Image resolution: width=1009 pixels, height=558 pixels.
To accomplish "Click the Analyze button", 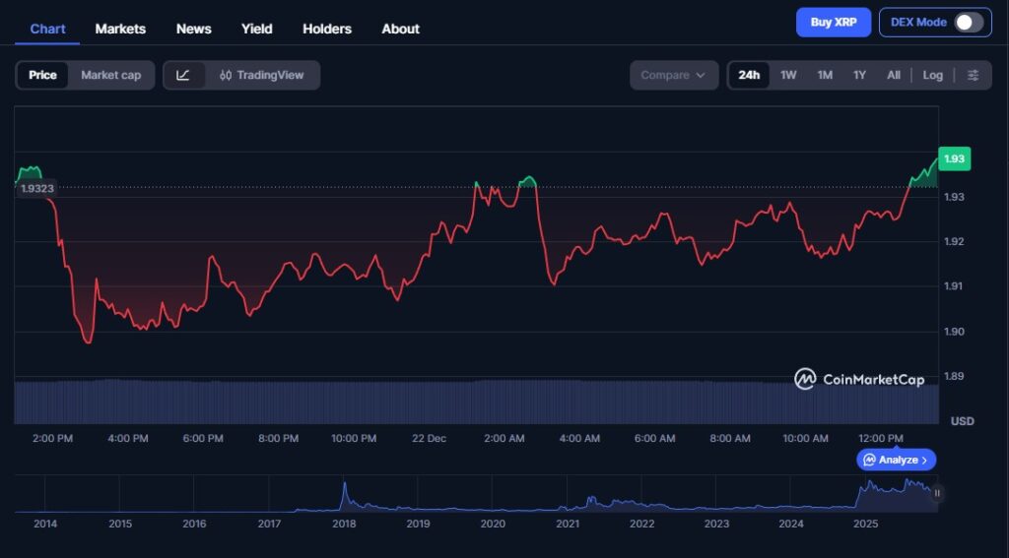I will [896, 460].
